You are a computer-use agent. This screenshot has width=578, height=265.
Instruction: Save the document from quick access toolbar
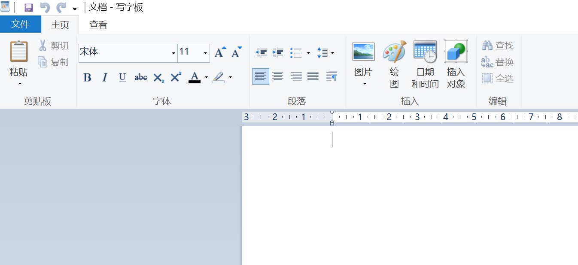click(28, 7)
